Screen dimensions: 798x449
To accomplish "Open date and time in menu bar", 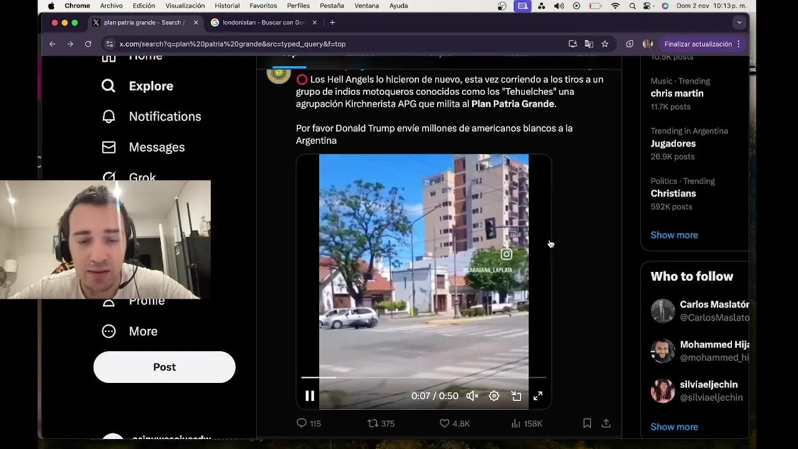I will click(711, 6).
